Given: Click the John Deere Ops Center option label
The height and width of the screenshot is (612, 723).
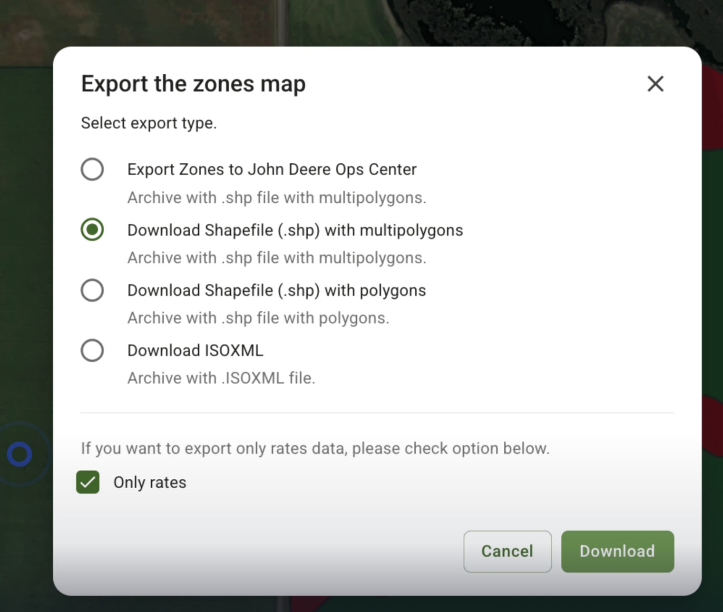Looking at the screenshot, I should [x=272, y=169].
